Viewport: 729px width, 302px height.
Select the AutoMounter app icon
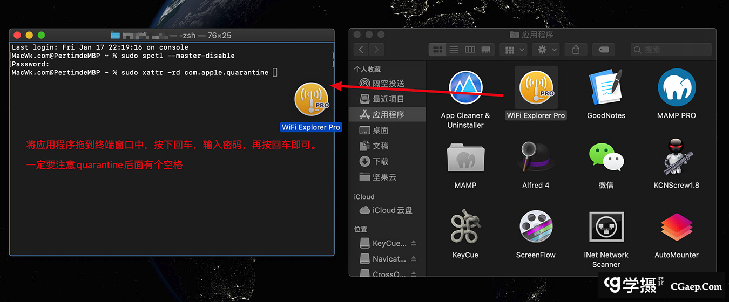[676, 228]
